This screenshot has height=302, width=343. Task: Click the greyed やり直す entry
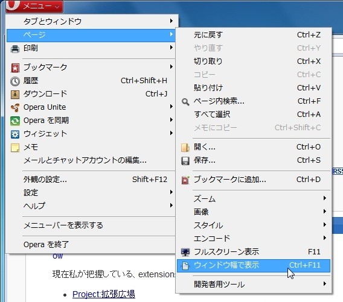[254, 48]
